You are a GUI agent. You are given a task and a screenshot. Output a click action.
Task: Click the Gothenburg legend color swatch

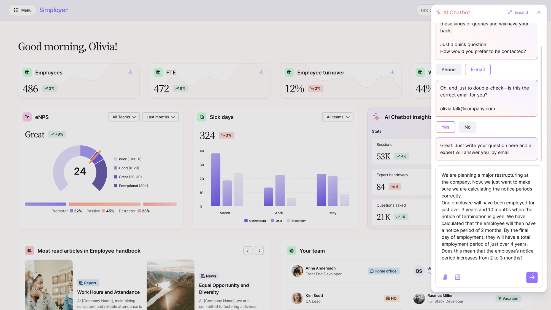click(x=246, y=221)
